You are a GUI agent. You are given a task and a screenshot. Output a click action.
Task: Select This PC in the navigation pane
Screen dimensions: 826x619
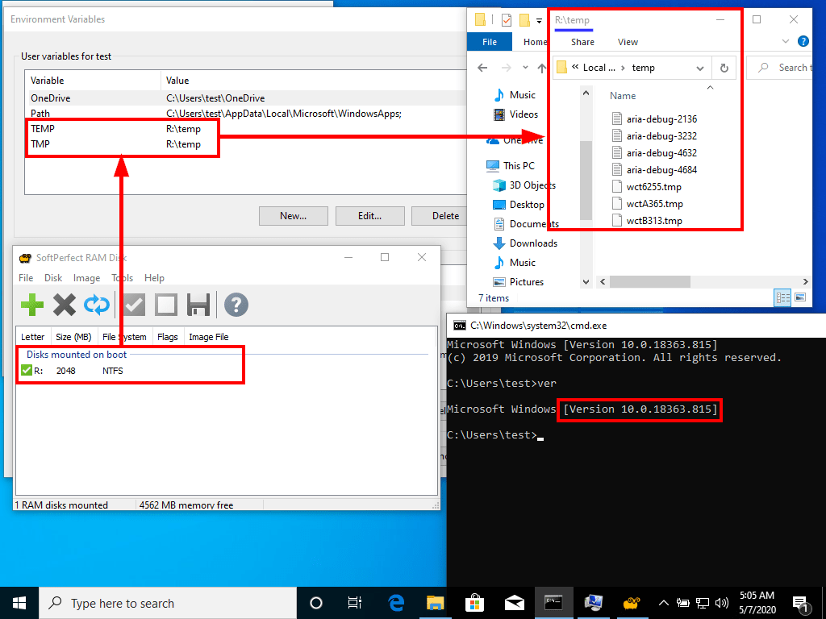(519, 166)
